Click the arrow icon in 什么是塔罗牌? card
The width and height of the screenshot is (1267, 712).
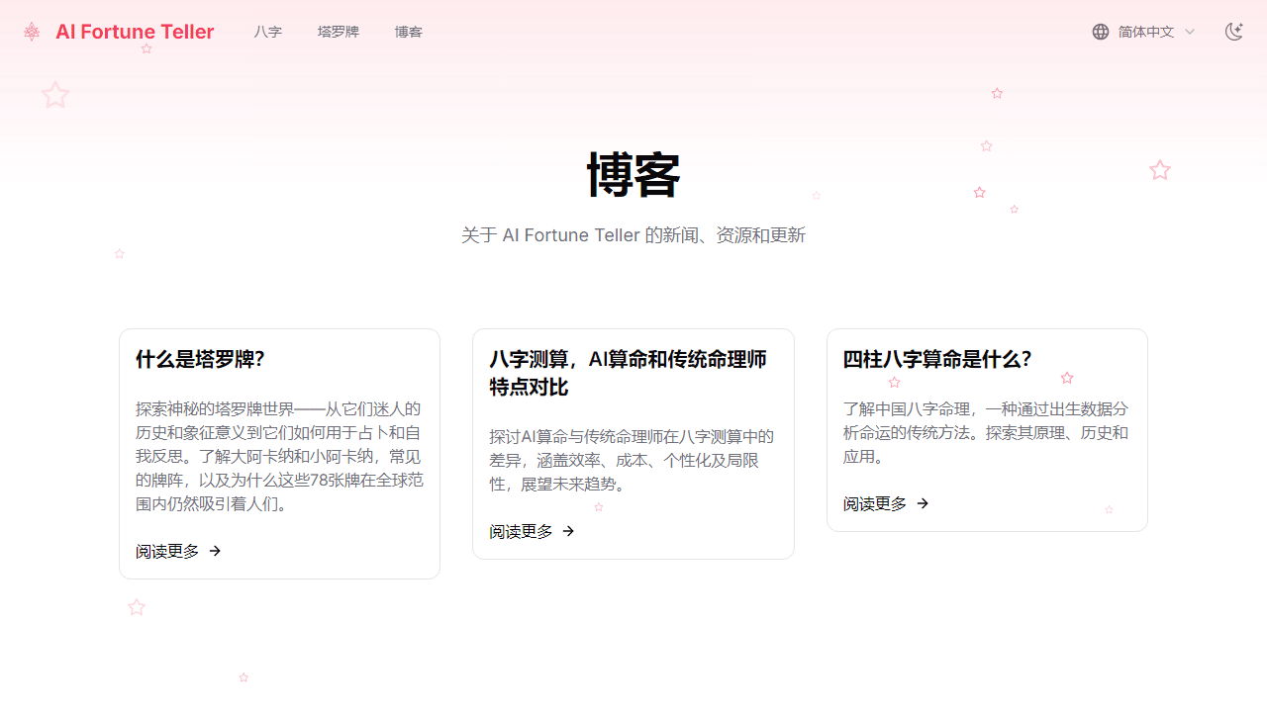(215, 551)
